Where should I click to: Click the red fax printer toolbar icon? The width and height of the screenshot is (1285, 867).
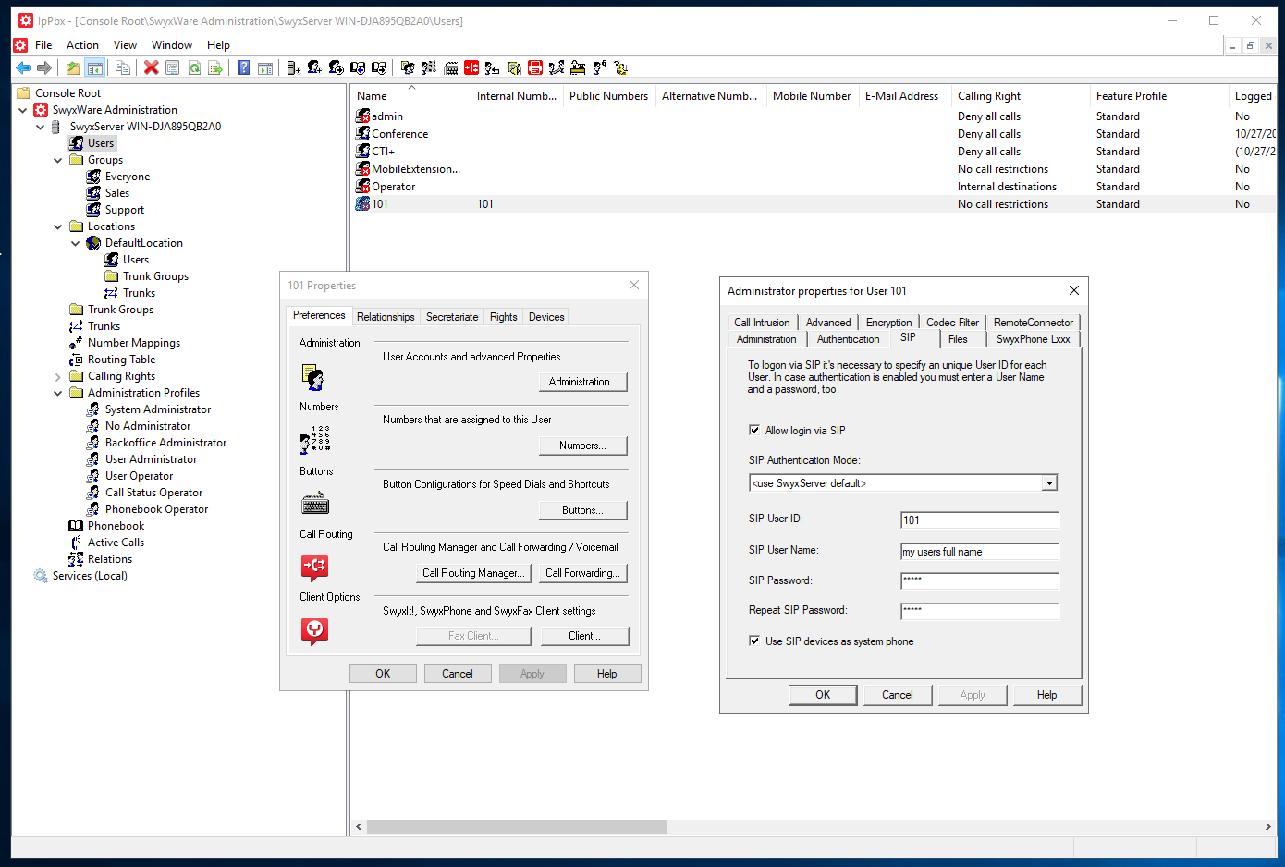pos(534,67)
